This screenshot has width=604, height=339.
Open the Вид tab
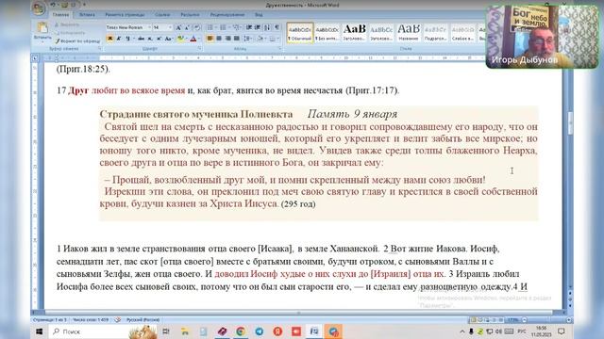[x=259, y=15]
